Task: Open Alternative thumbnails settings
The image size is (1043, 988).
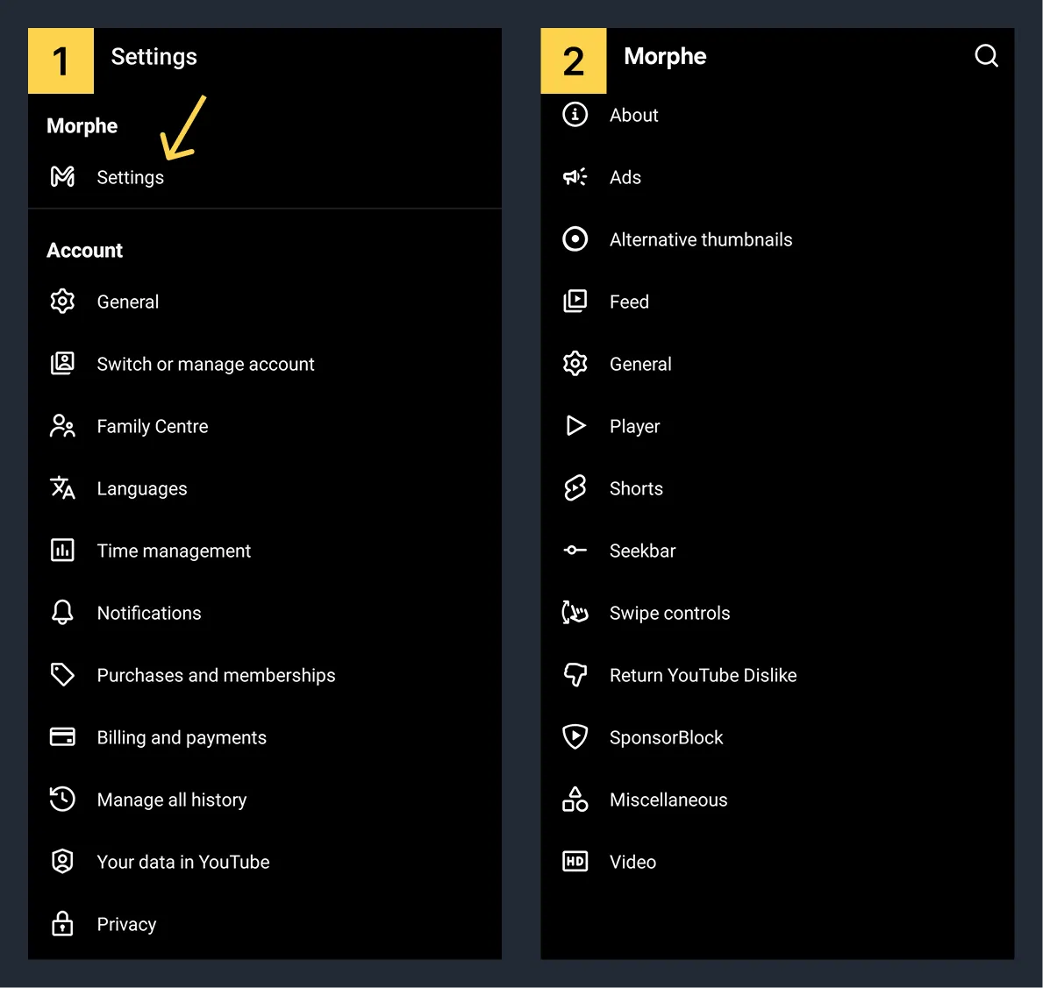Action: 777,239
